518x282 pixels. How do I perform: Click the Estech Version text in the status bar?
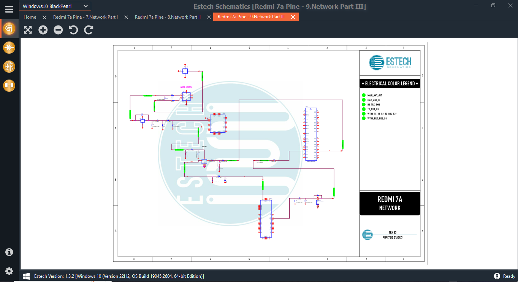point(119,276)
